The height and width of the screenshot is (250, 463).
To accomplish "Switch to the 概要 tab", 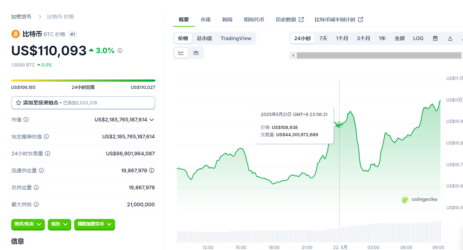I will coord(184,20).
